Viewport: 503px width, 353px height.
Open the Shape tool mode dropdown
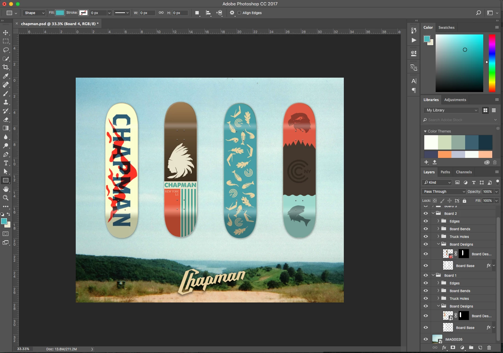[34, 13]
